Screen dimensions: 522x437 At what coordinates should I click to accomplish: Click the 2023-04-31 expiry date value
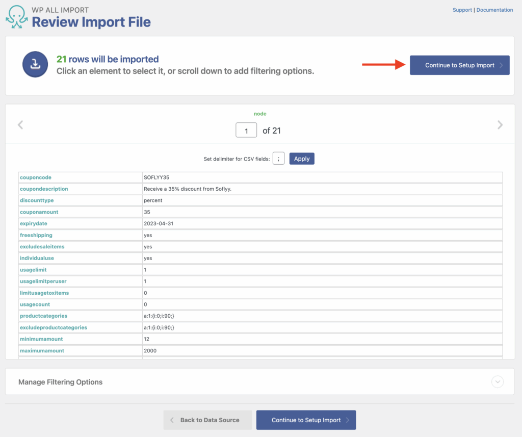tap(159, 223)
